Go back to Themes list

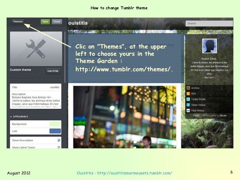point(17,21)
